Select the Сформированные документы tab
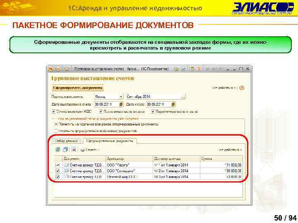 tap(110, 141)
